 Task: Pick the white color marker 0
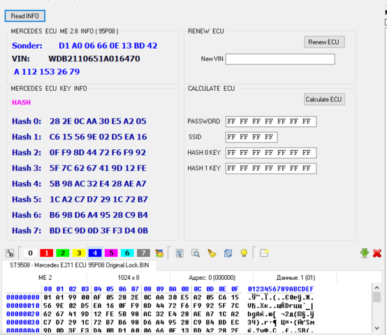tap(30, 253)
